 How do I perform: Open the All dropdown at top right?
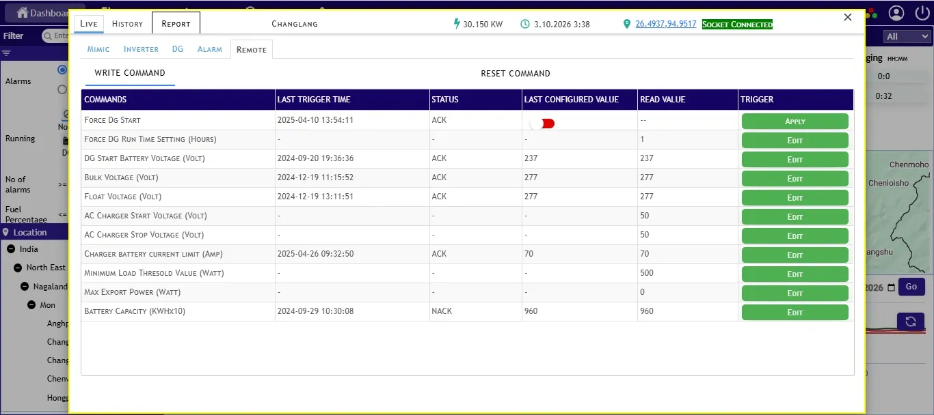point(907,37)
